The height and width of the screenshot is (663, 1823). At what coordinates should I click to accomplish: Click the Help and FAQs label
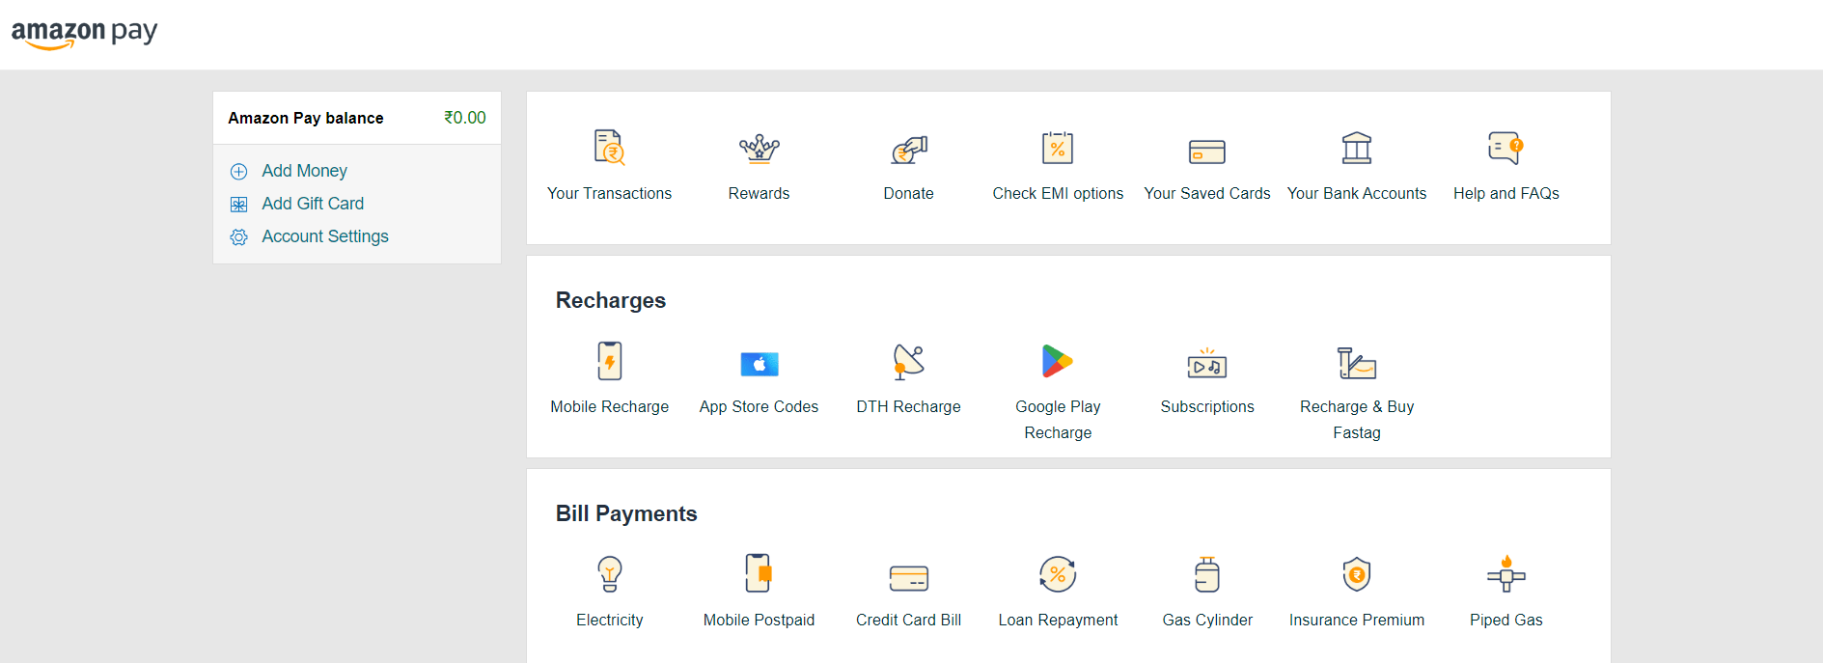pyautogui.click(x=1506, y=193)
